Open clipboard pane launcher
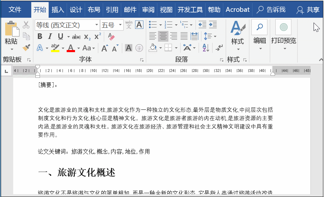 click(29, 60)
